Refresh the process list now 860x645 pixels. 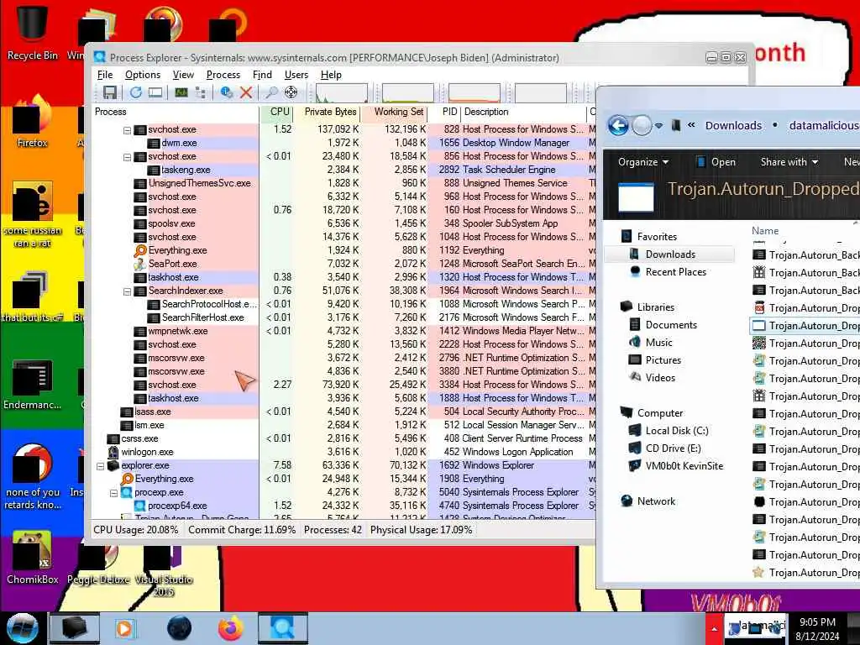pos(135,92)
